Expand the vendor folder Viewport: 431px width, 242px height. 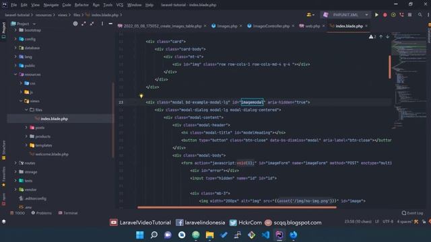15,190
